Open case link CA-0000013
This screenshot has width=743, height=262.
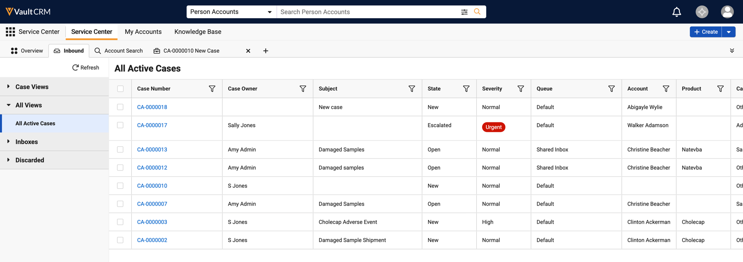point(152,150)
